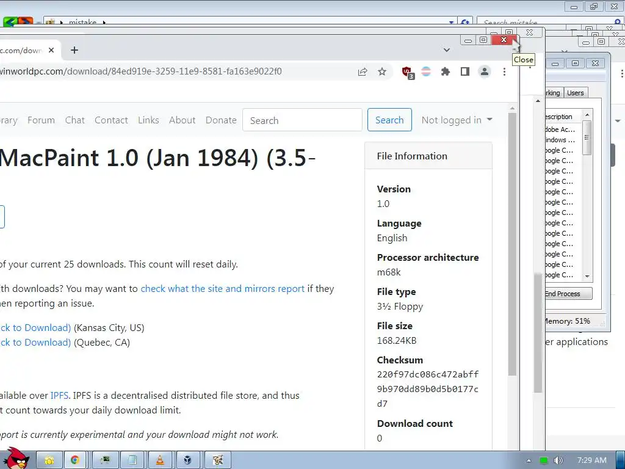This screenshot has height=469, width=625.
Task: Click the m68k architecture value
Action: click(389, 272)
